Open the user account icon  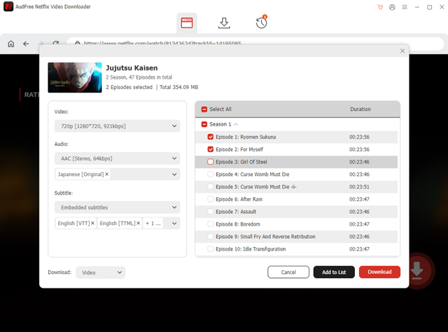392,7
